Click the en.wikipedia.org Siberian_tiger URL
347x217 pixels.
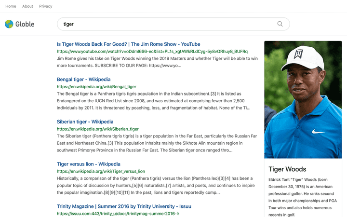coord(97,129)
